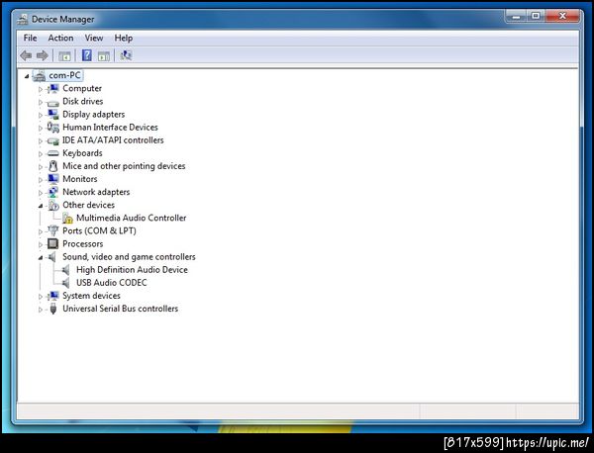Click the Back arrow toolbar icon
594x453 pixels.
pos(26,56)
